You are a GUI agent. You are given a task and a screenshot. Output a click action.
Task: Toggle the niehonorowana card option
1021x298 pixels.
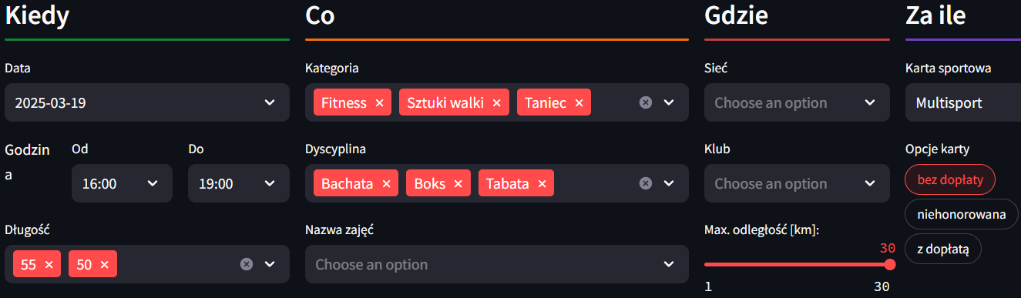(962, 214)
